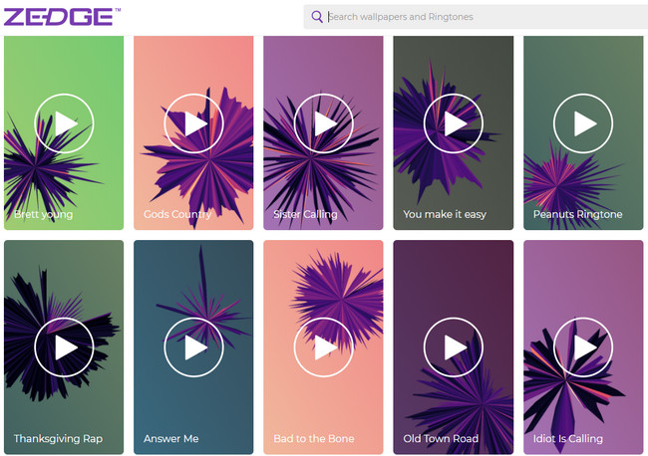
Task: Play the Answer Me ringtone
Action: pos(193,346)
